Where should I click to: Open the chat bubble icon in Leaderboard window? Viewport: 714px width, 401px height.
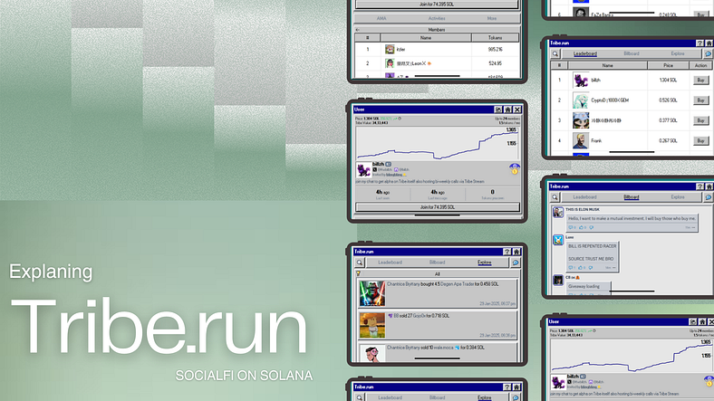coord(705,54)
